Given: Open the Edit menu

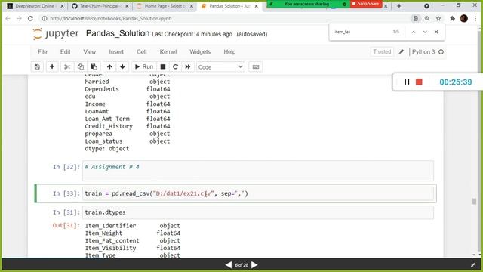Looking at the screenshot, I should coord(66,52).
